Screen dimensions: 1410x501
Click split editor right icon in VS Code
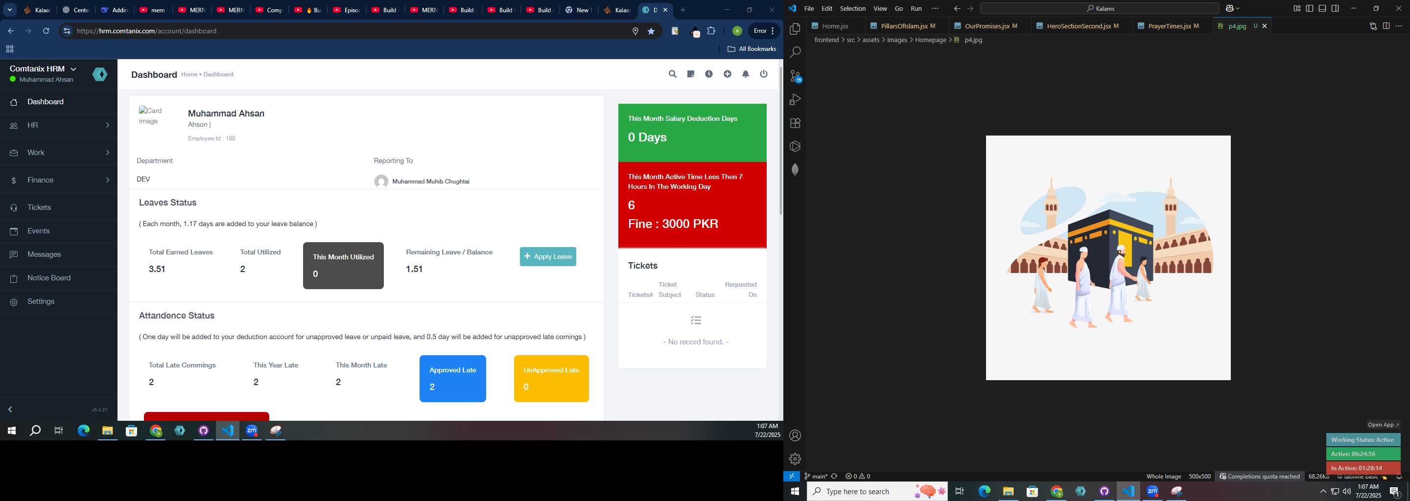[x=1386, y=26]
